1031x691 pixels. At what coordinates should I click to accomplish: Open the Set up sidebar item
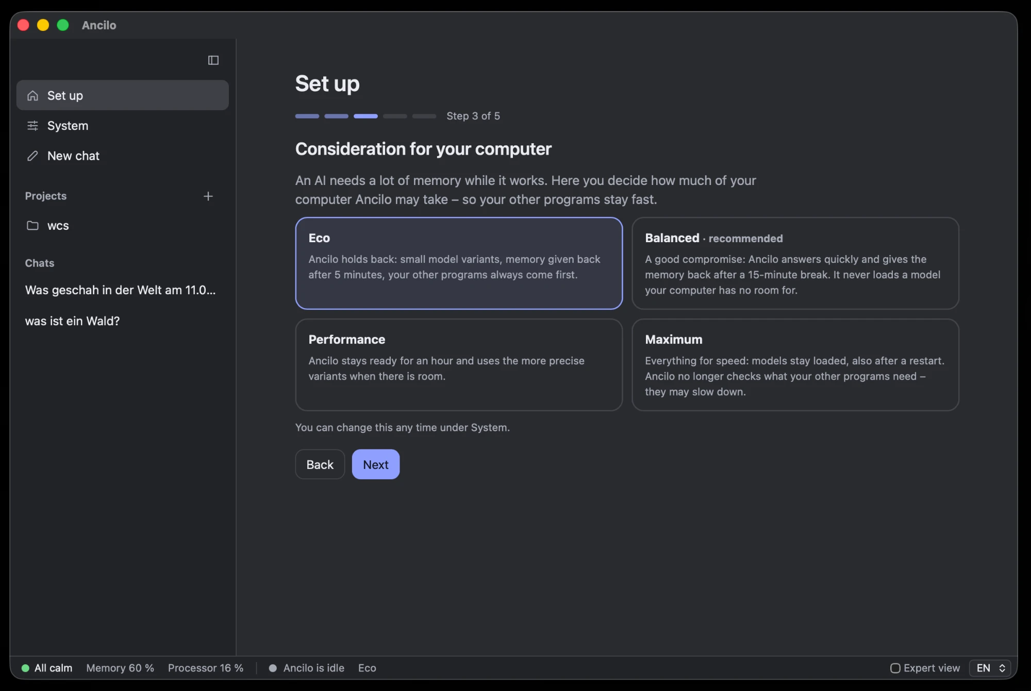[123, 95]
